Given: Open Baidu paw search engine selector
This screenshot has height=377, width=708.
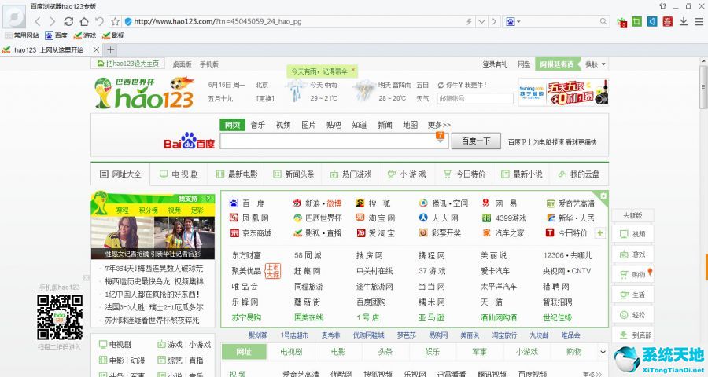Looking at the screenshot, I should 512,21.
